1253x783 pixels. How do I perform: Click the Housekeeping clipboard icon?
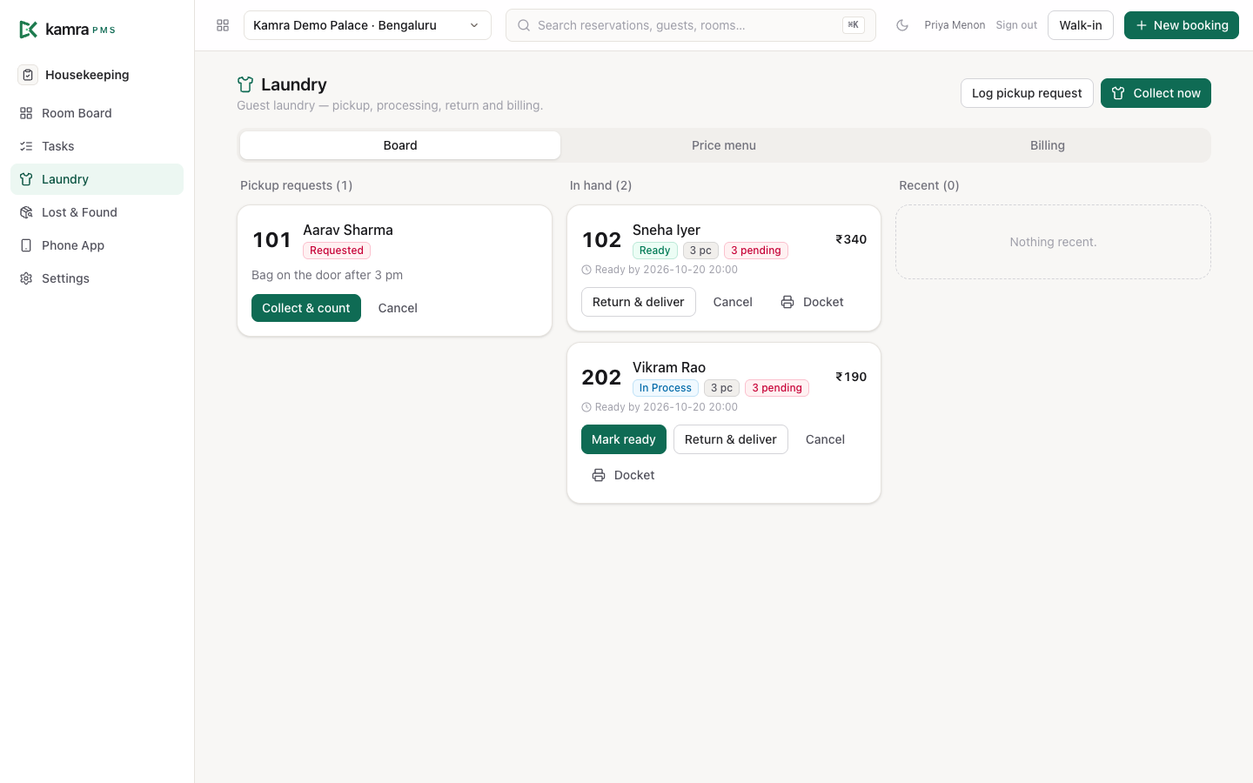28,75
